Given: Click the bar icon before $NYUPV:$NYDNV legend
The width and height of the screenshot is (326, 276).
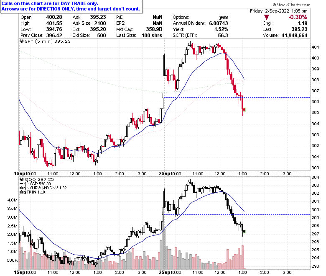Looking at the screenshot, I should (21, 188).
